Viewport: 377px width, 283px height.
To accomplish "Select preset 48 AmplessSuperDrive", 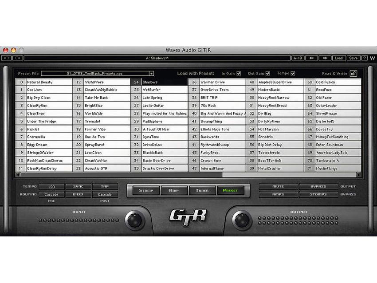I will click(275, 82).
